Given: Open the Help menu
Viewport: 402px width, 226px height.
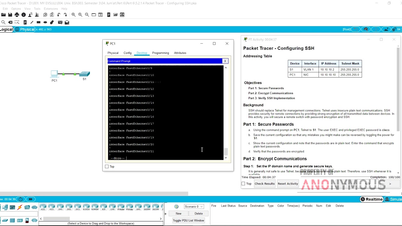Looking at the screenshot, I should tap(64, 8).
